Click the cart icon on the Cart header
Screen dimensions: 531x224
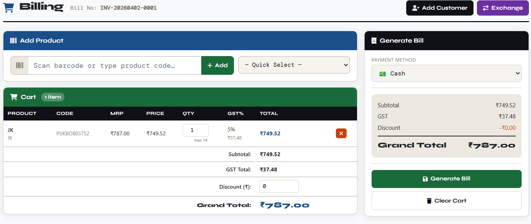(x=14, y=97)
